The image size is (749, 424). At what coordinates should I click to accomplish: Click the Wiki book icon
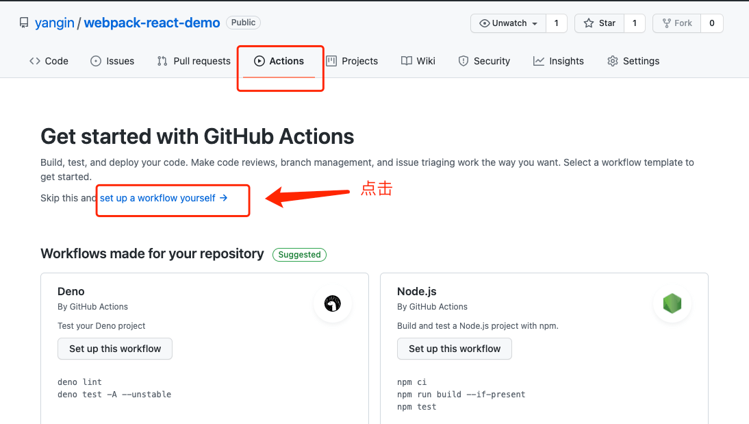coord(407,61)
